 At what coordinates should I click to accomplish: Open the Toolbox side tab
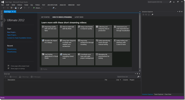(2, 24)
